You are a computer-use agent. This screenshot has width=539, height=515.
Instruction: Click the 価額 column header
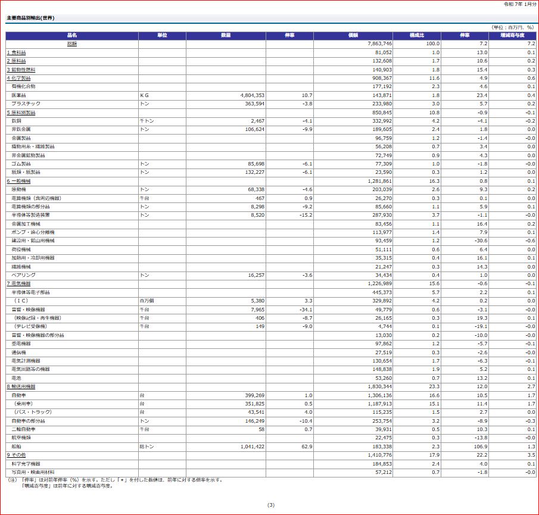point(353,35)
